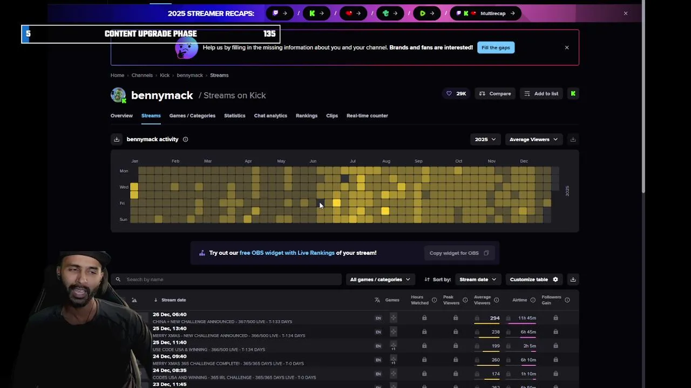Click the EN badge in 25 Dec, 13:40 row
The height and width of the screenshot is (388, 691).
(378, 332)
